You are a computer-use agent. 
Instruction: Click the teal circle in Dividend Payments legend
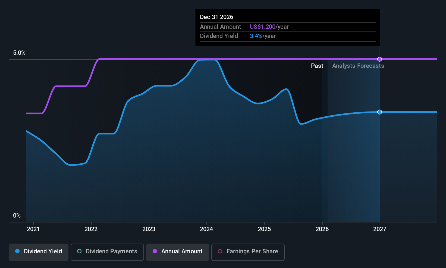pyautogui.click(x=79, y=251)
